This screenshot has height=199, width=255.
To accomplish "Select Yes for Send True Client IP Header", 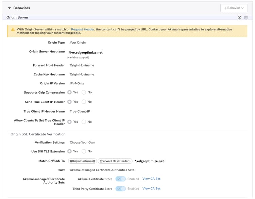I will point(69,102).
